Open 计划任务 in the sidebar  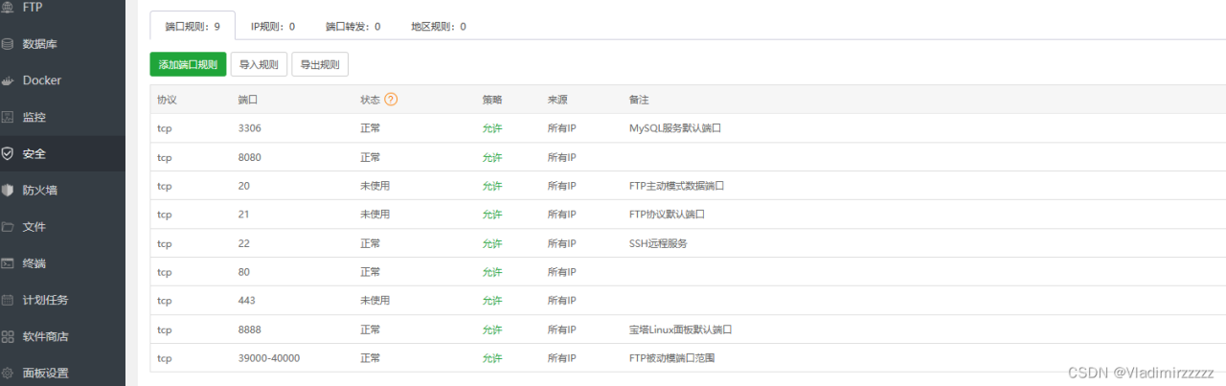[x=46, y=300]
